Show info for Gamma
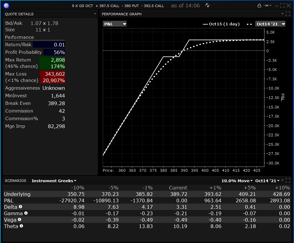The width and height of the screenshot is (294, 243). 26,213
